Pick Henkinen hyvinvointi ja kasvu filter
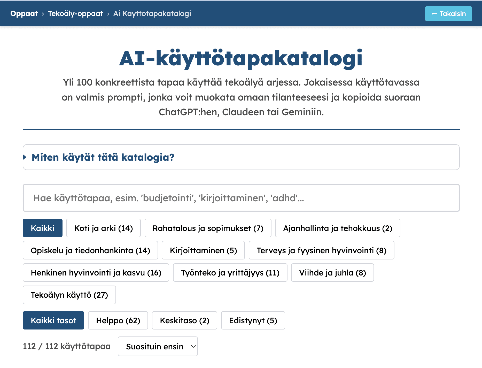Image resolution: width=482 pixels, height=368 pixels. pyautogui.click(x=96, y=273)
